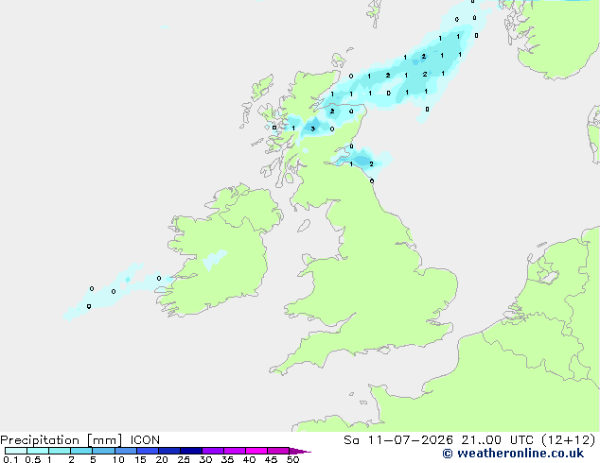600x463 pixels.
Task: Click the '(12+12)' forecast offset text
Action: (569, 440)
